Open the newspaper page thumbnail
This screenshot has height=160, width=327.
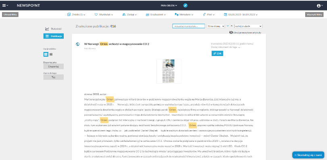coord(169,71)
